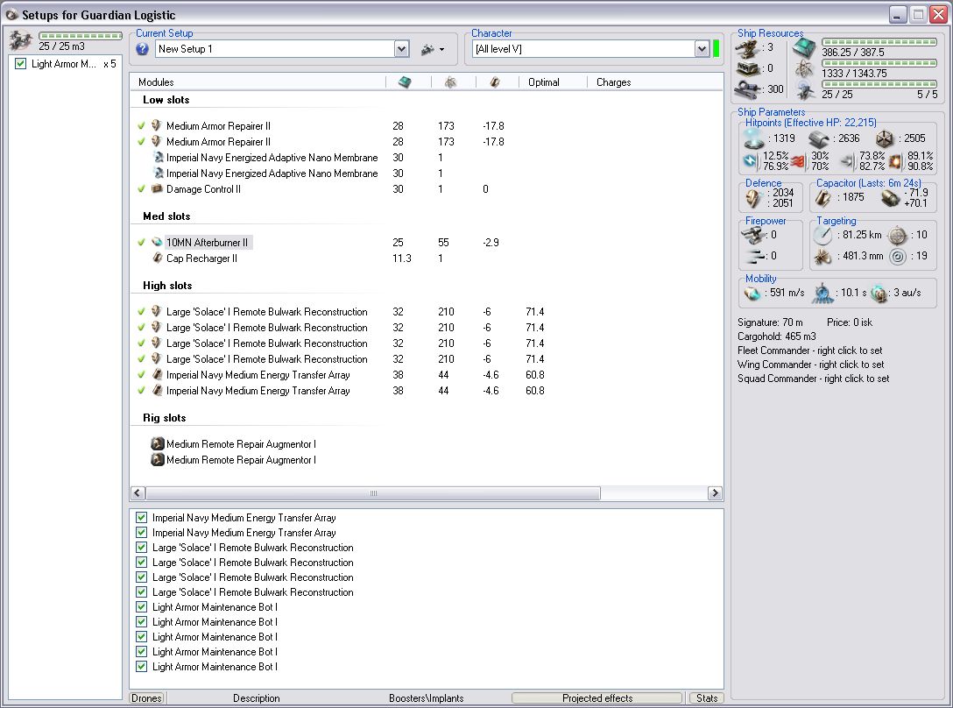Viewport: 953px width, 708px height.
Task: Toggle first Large 'Solace' I Remote Bulwark checkbox
Action: (x=141, y=548)
